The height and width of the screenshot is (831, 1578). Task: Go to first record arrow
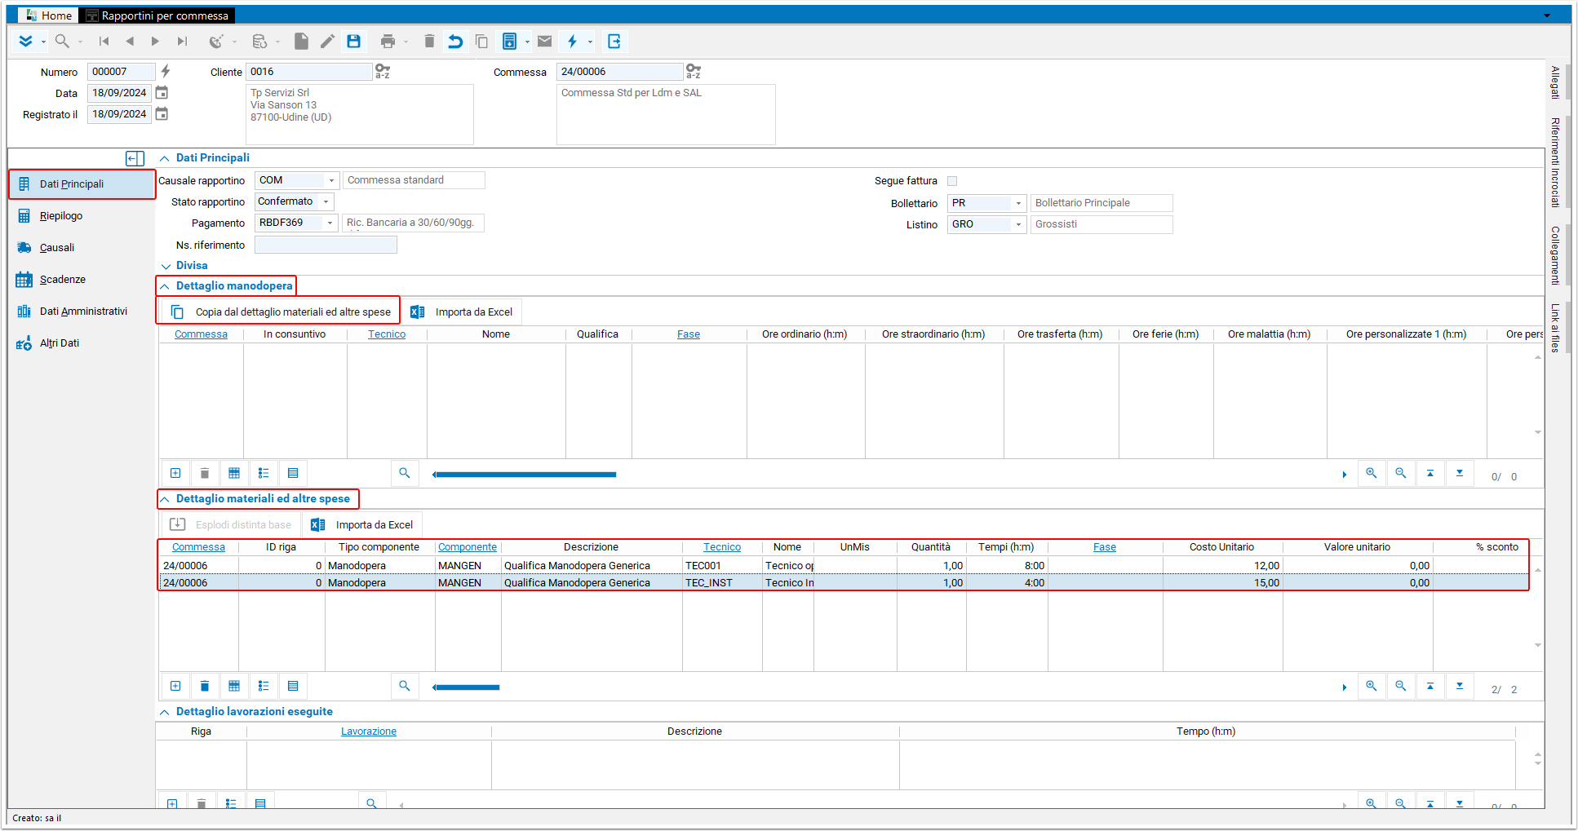(104, 41)
